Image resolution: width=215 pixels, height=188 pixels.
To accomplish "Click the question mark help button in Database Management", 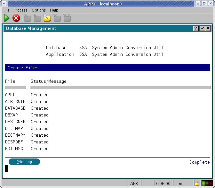I will pyautogui.click(x=196, y=28).
